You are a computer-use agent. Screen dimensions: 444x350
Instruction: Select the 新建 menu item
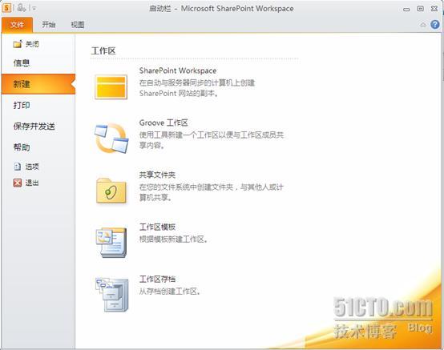38,84
